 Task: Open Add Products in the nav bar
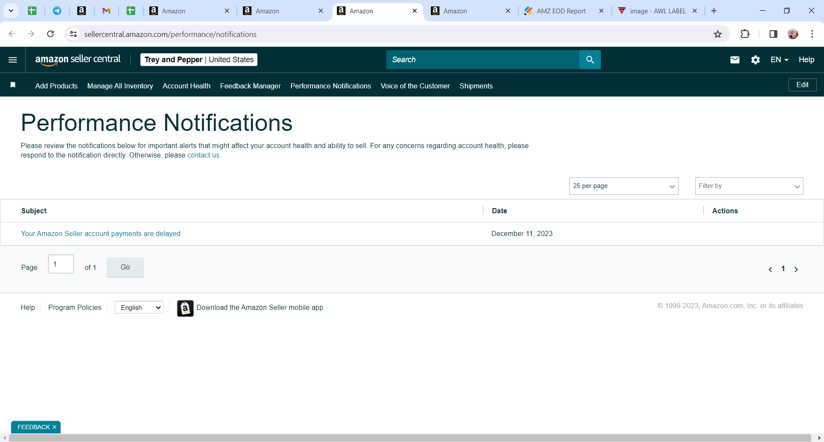click(56, 86)
